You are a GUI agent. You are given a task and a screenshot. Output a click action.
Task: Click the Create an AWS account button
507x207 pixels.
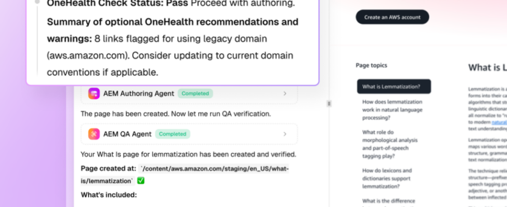pos(392,17)
